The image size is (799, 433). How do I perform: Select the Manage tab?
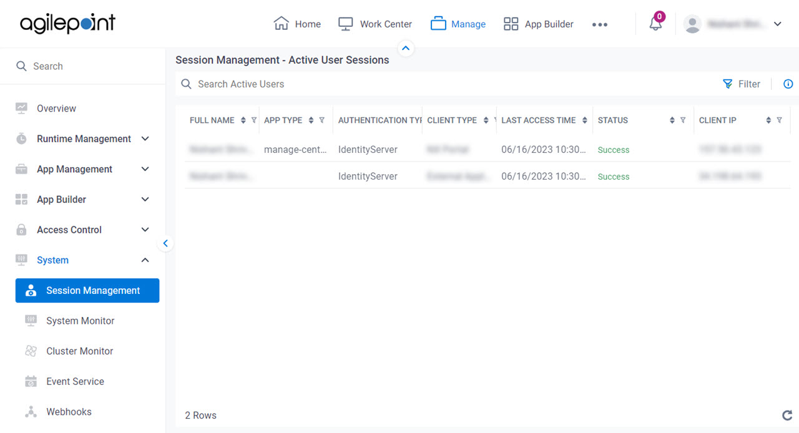(458, 24)
